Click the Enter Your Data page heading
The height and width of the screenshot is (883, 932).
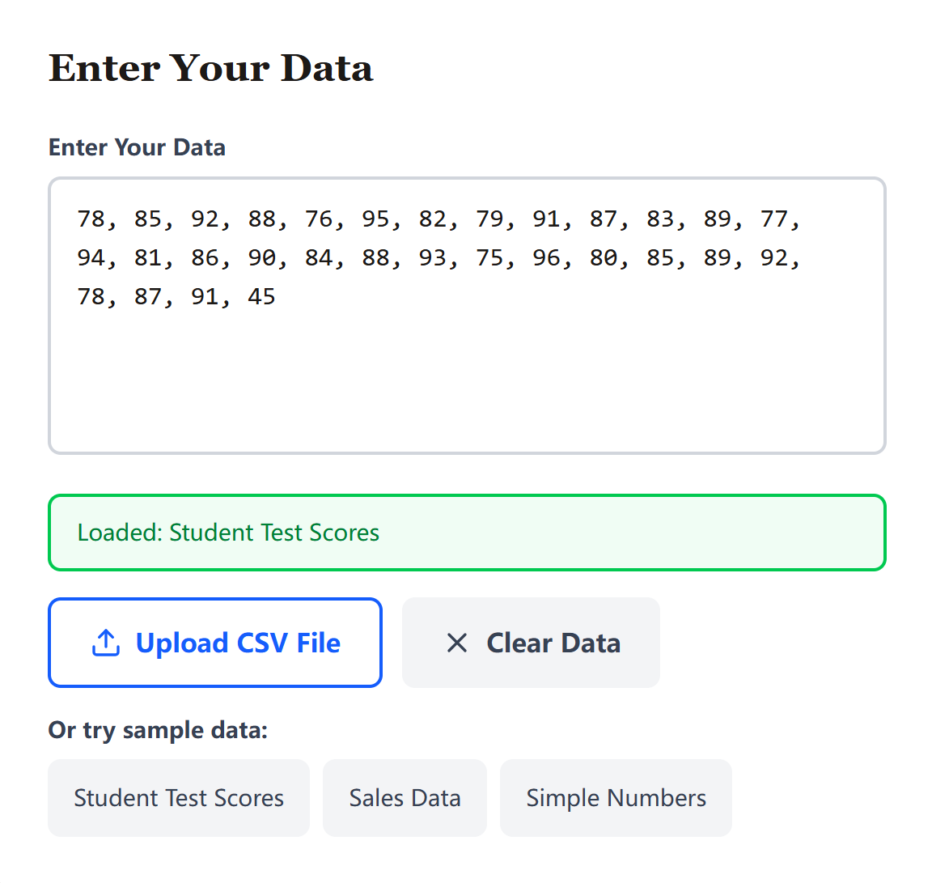pyautogui.click(x=210, y=68)
